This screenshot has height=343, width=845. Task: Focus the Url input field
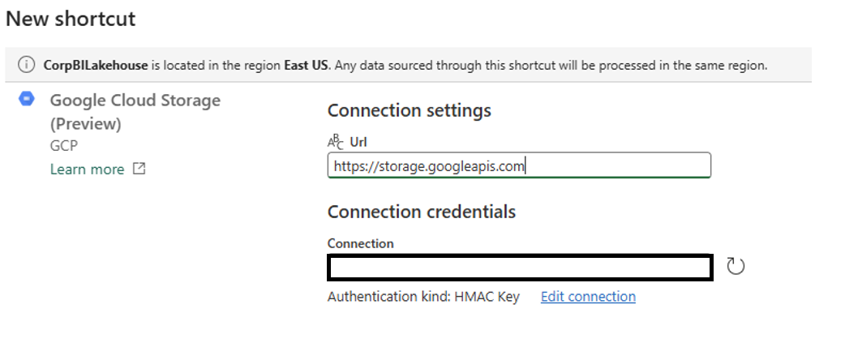pyautogui.click(x=519, y=165)
